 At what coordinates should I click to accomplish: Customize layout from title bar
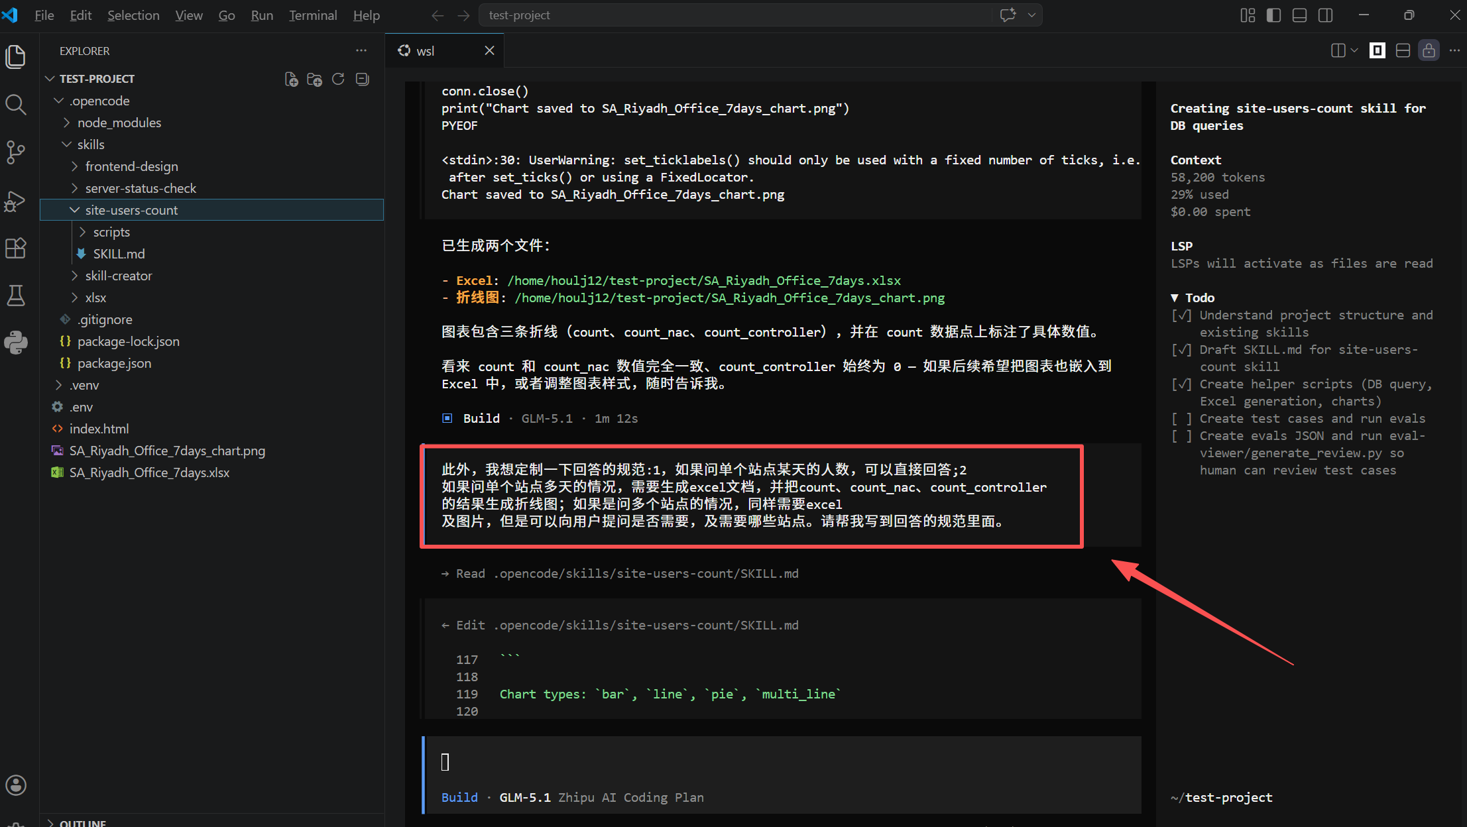1248,15
